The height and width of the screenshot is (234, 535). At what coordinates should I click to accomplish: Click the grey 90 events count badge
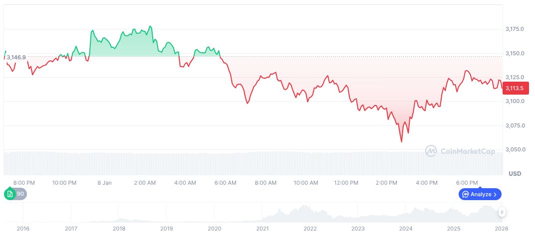21,194
